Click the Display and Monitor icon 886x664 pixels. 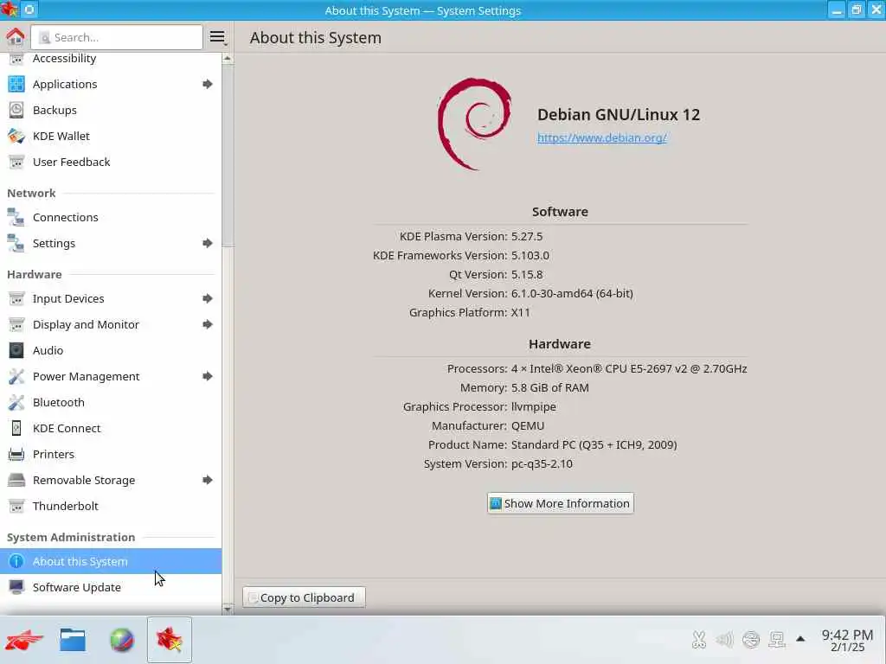(16, 325)
